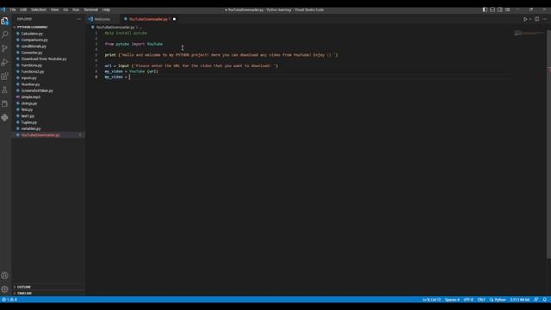Screen dimensions: 551x310
Task: Open the Terminal menu
Action: [x=90, y=9]
